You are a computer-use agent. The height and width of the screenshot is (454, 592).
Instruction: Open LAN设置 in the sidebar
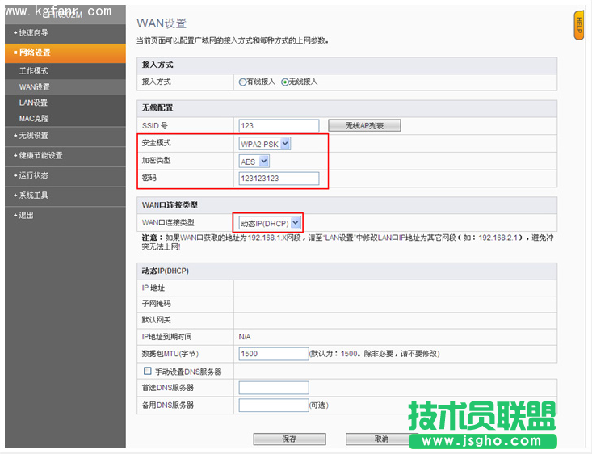tap(33, 103)
